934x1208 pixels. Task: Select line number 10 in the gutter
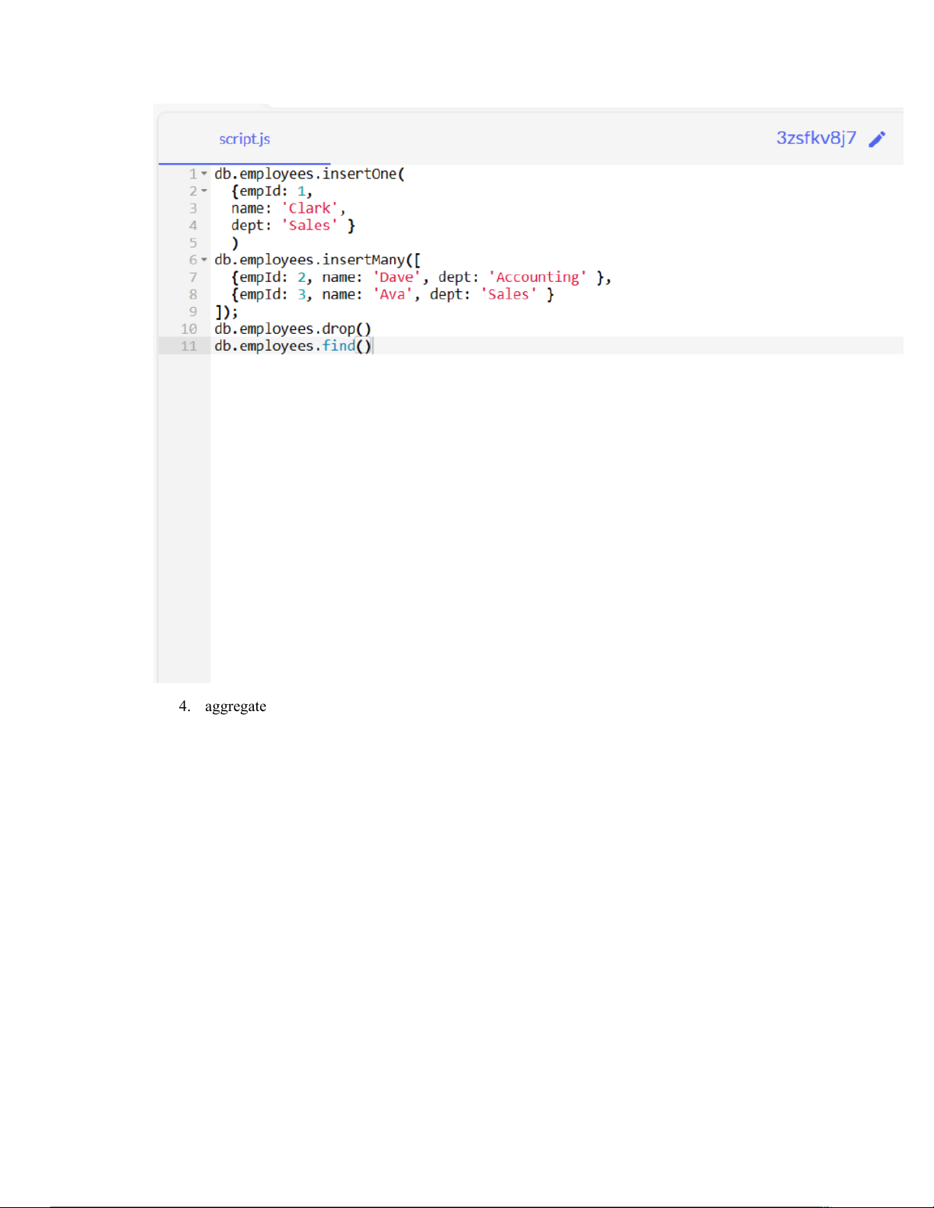(x=188, y=329)
